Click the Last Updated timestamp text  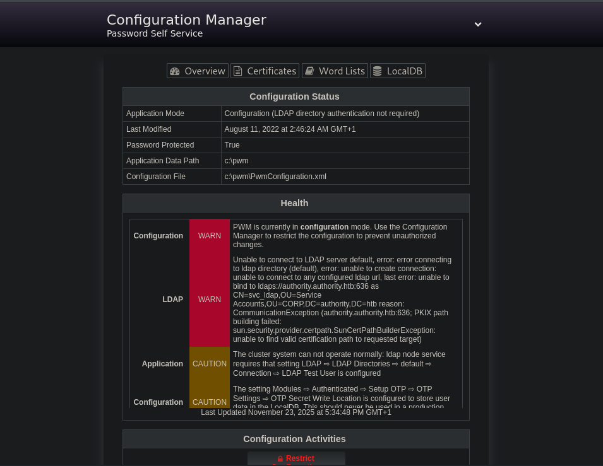point(296,412)
